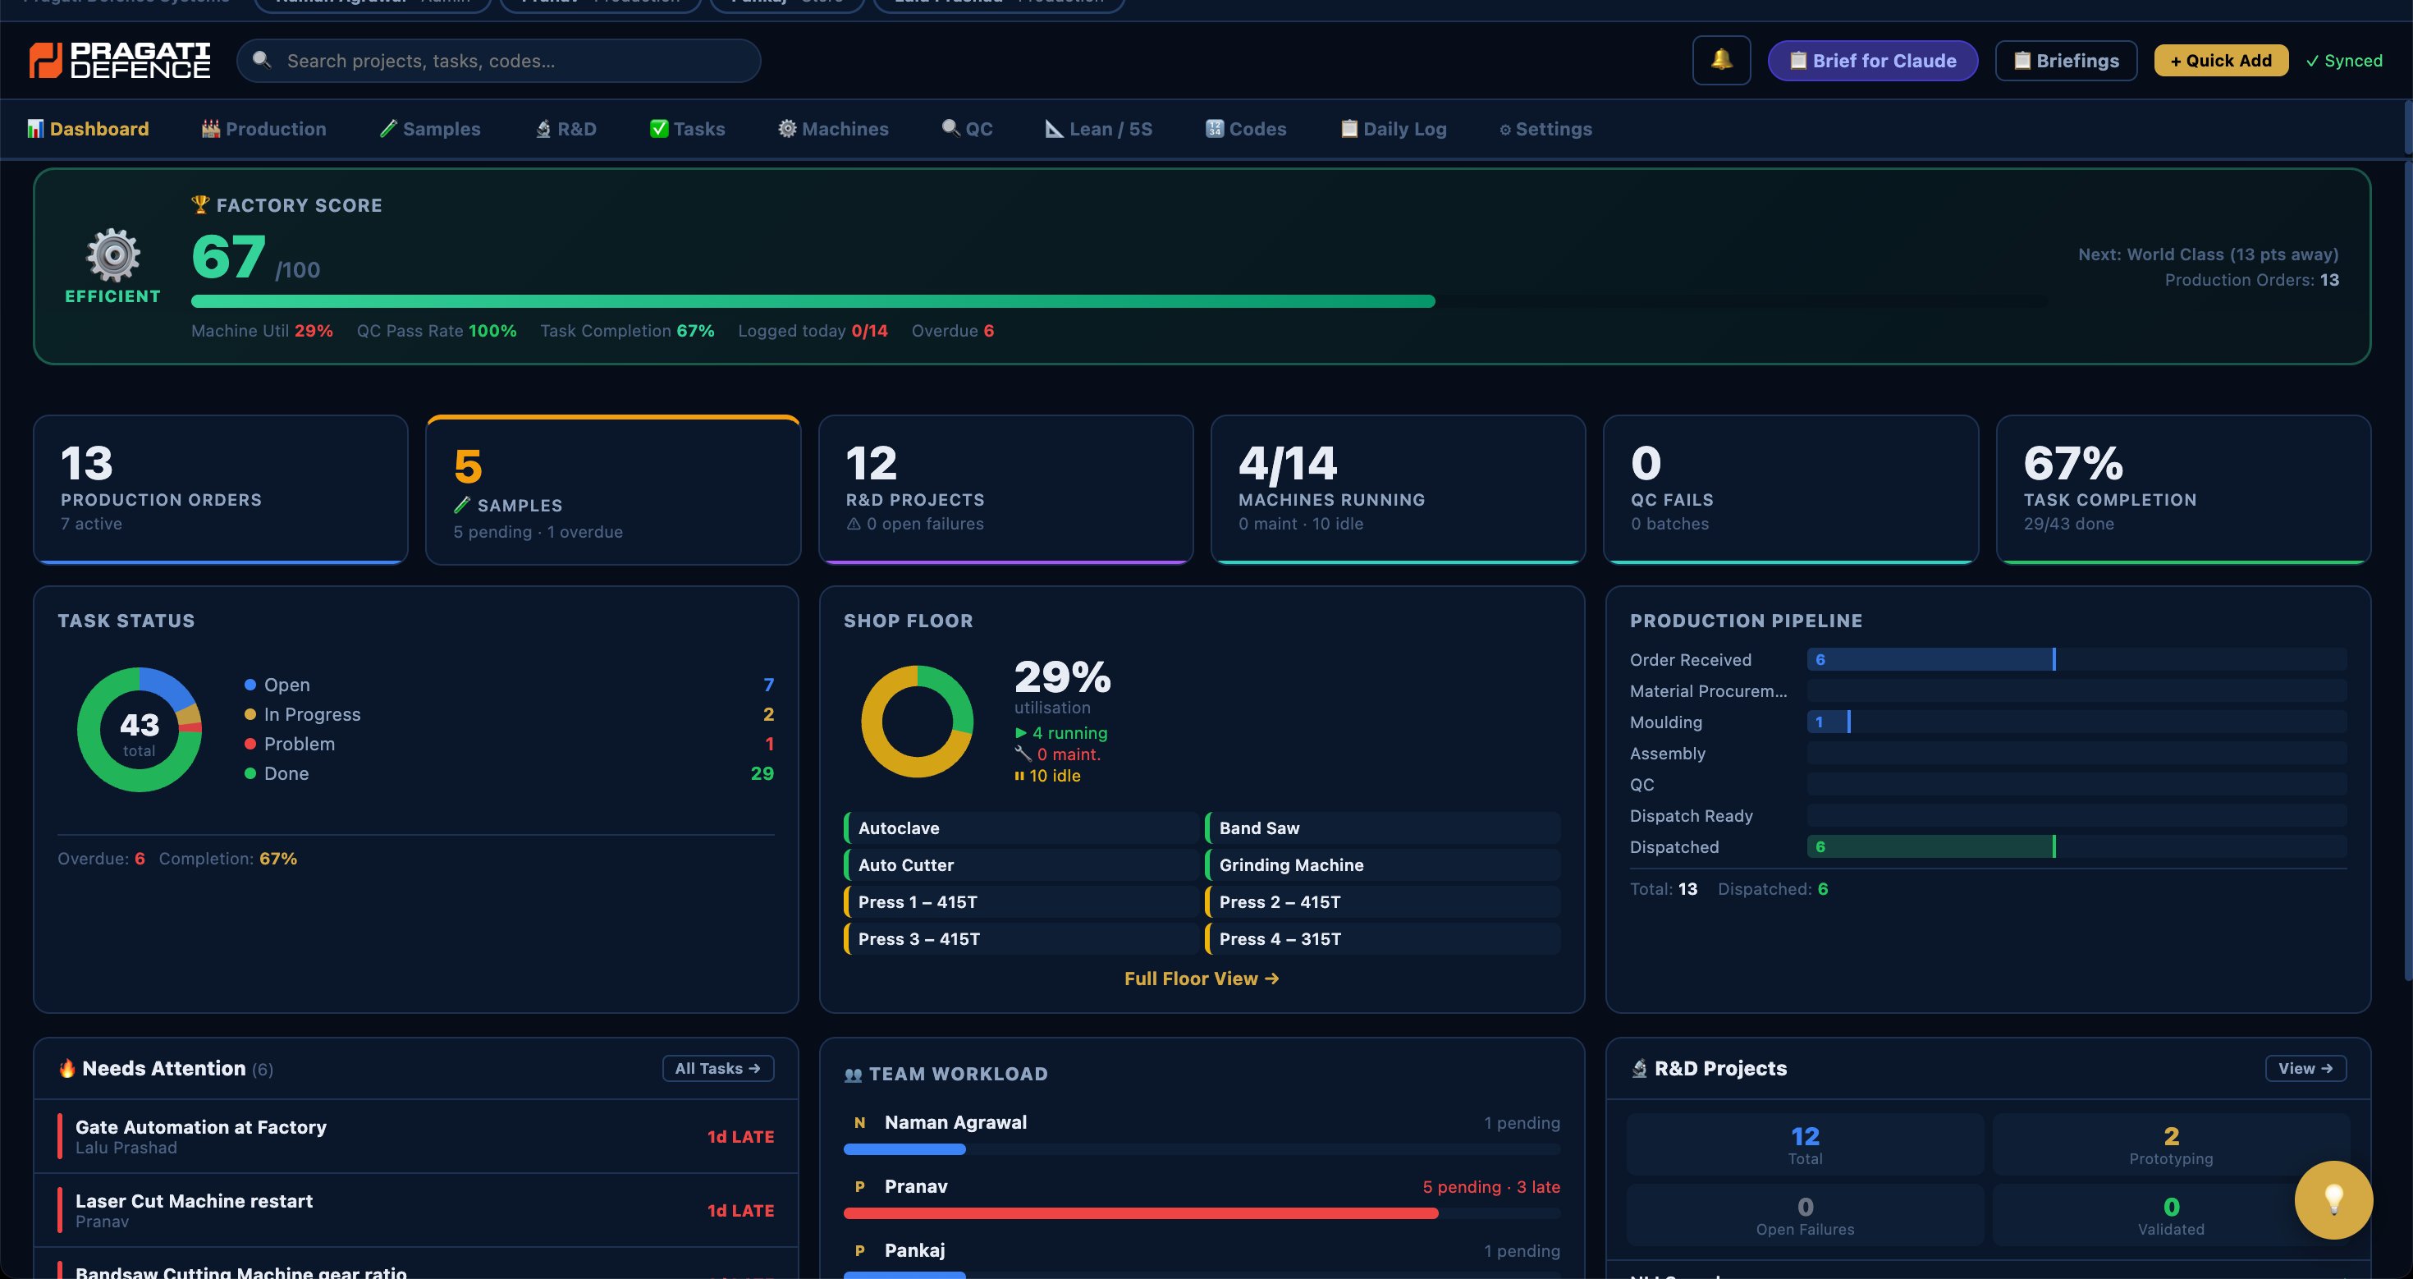Click the play icon next to 4 running
Screen dimensions: 2413x1279
click(1021, 733)
